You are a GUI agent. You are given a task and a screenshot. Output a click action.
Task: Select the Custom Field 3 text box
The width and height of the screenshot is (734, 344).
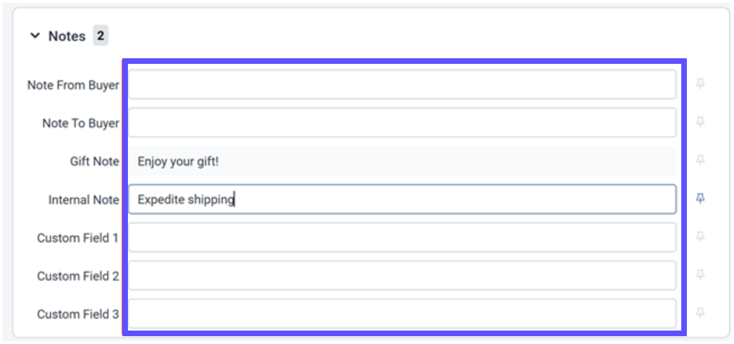[x=402, y=314]
